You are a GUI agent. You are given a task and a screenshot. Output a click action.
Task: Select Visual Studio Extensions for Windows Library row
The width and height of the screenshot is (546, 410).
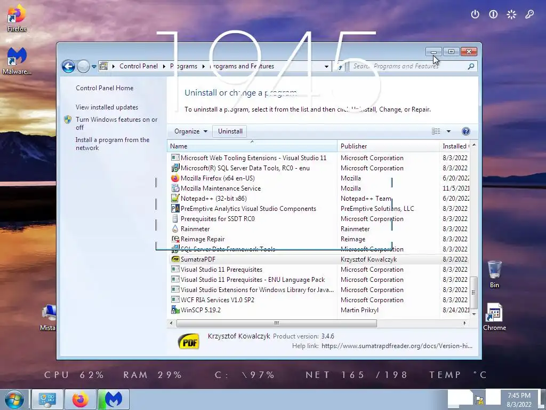[x=318, y=290]
